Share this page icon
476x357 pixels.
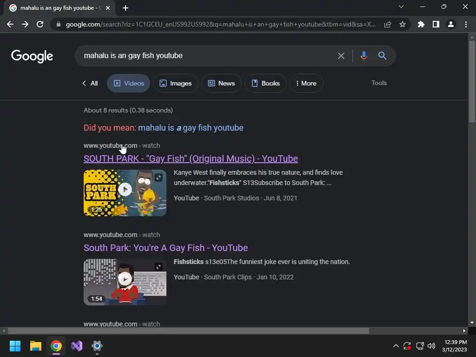tap(388, 24)
